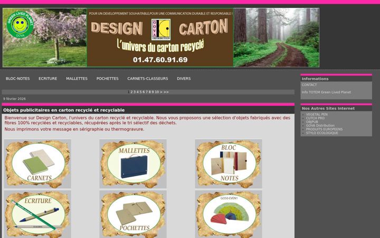The image size is (380, 238).
Task: Visit the OBJPUB site link
Action: click(312, 122)
